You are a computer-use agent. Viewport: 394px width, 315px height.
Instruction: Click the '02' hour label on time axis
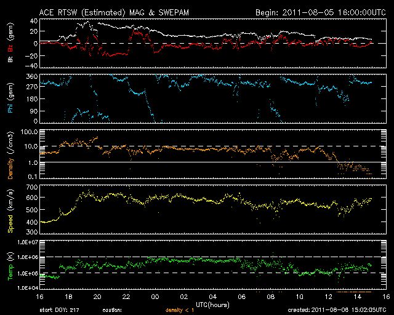coord(184,297)
